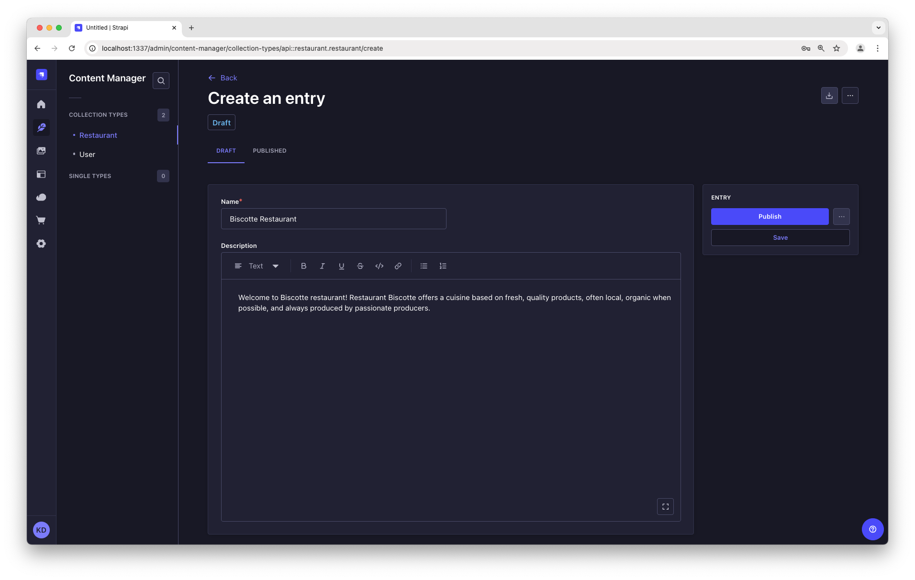This screenshot has width=915, height=580.
Task: Open the Media Library from the sidebar
Action: click(41, 151)
